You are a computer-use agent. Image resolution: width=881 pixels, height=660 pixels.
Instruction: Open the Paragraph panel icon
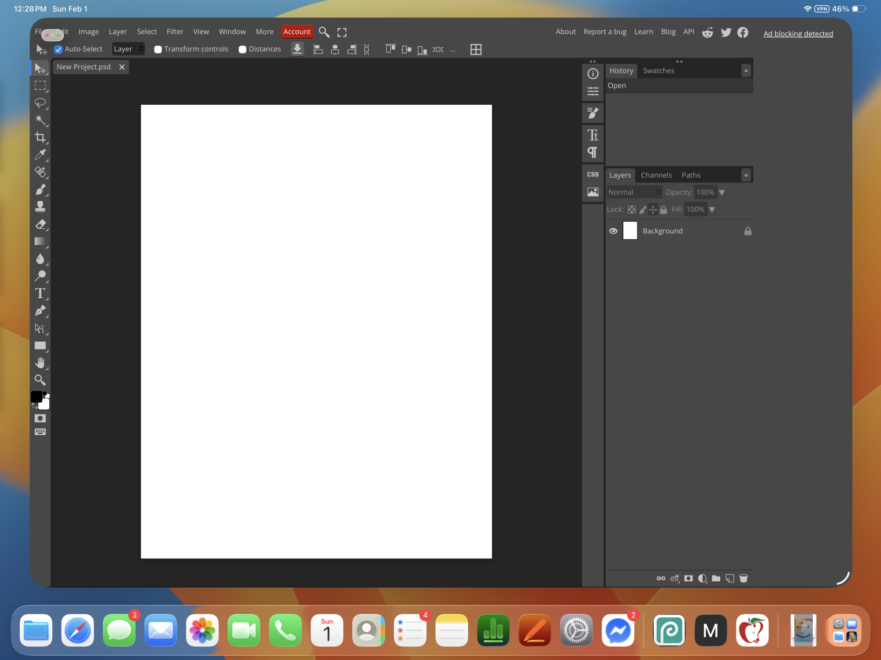(x=593, y=152)
